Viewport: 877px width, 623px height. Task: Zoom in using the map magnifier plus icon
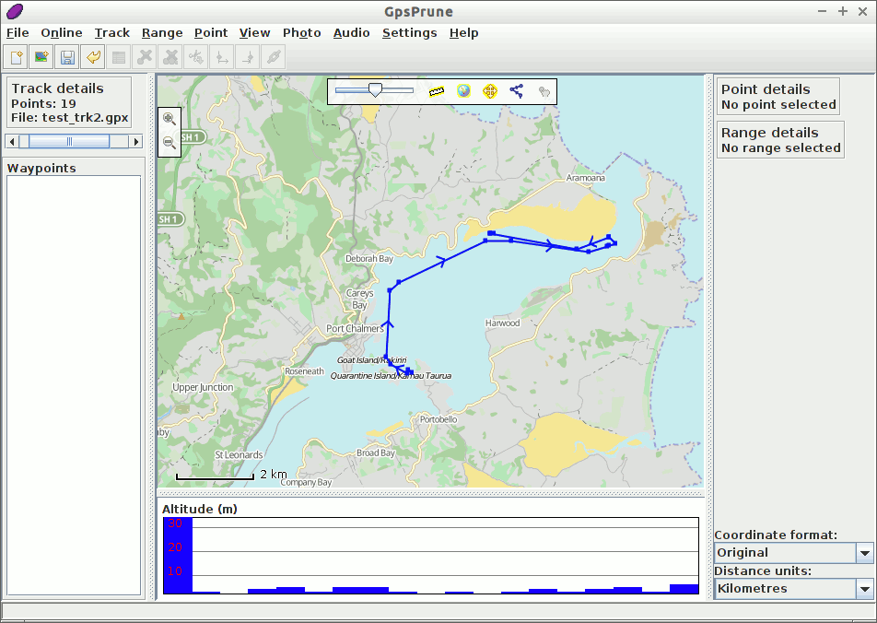(170, 119)
